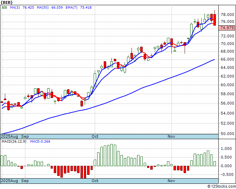Viewport: 236px width, 189px height.
Task: Click the Nov label on price chart timeline
Action: 171,136
